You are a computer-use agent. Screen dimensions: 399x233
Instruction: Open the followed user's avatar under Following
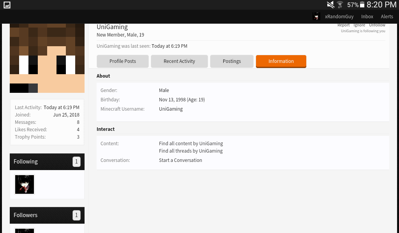coord(25,184)
